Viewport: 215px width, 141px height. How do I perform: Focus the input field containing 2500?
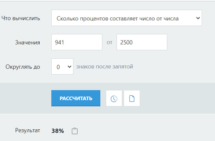point(142,42)
